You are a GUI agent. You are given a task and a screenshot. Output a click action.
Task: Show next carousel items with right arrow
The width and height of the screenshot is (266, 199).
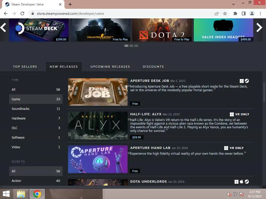(259, 27)
